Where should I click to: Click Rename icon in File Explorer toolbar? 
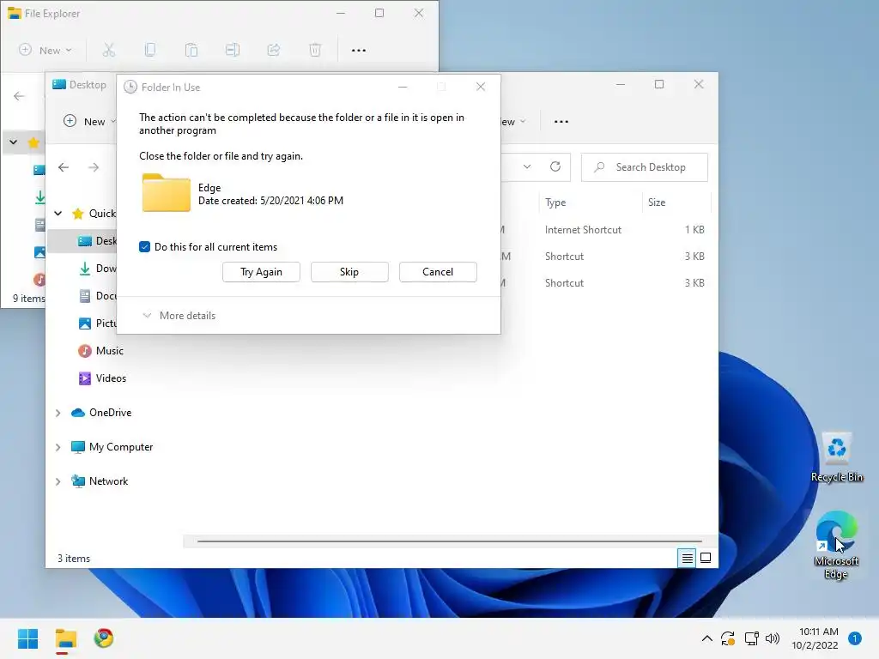coord(232,50)
